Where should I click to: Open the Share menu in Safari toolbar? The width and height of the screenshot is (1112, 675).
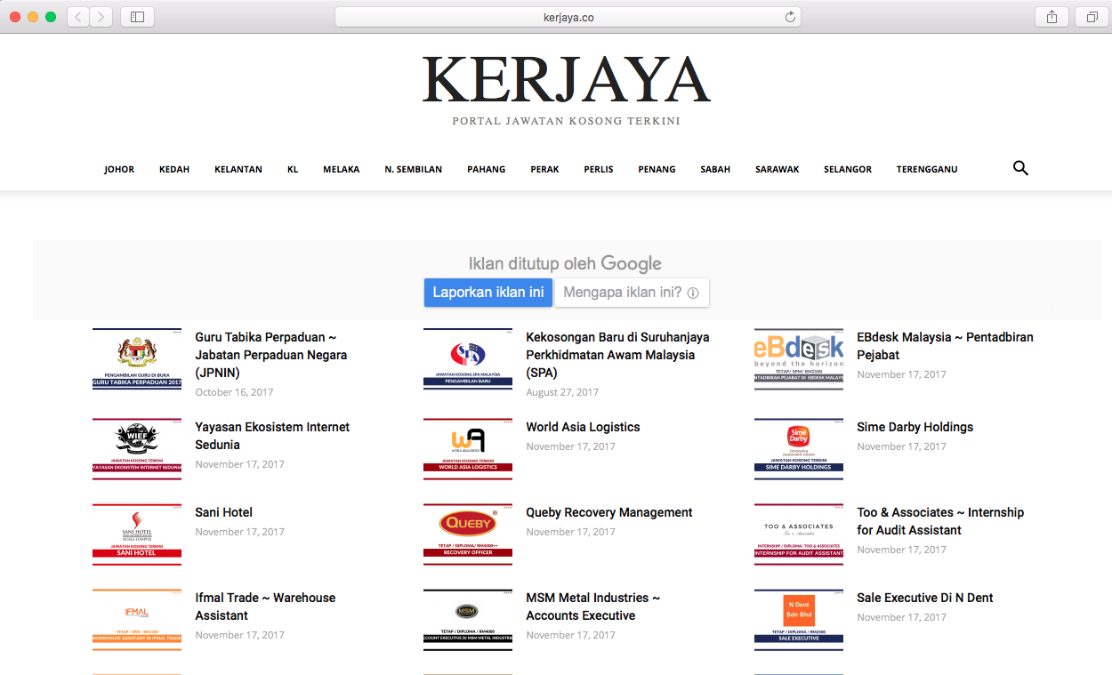tap(1051, 16)
